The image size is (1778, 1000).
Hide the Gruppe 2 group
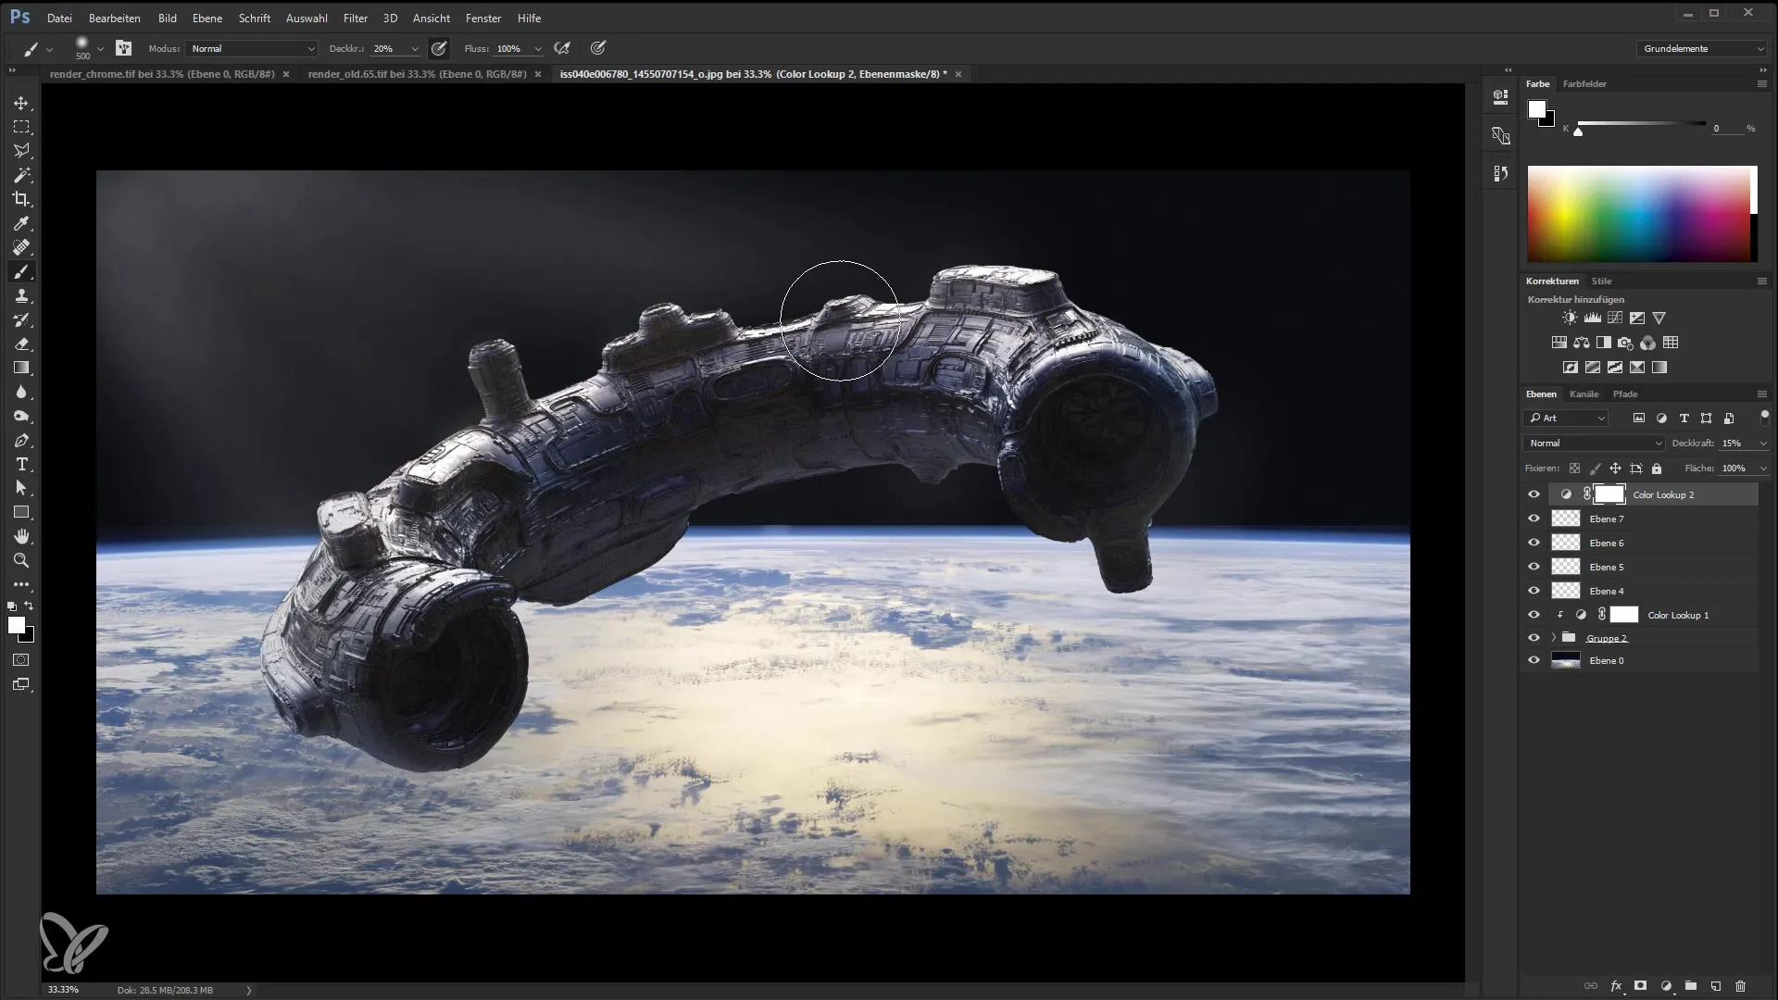pyautogui.click(x=1534, y=638)
